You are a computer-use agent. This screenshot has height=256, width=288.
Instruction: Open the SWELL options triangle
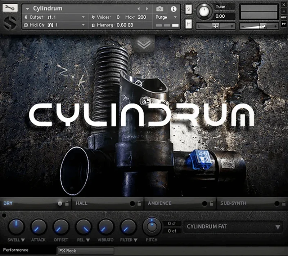pos(23,240)
